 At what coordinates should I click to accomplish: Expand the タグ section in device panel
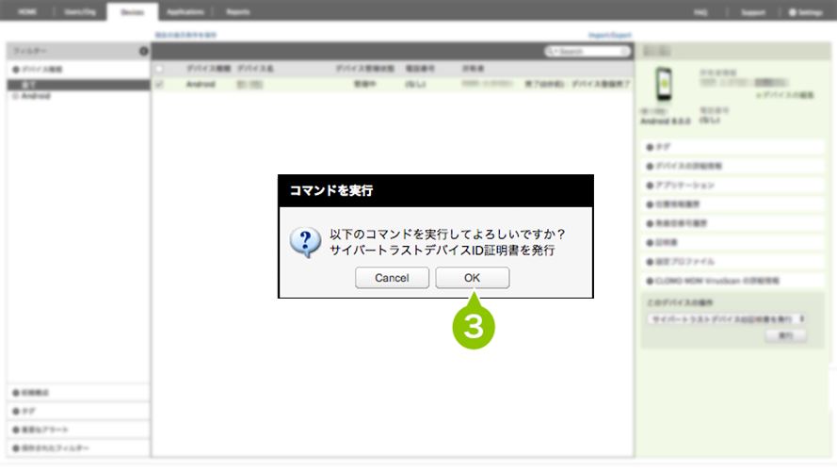(732, 147)
